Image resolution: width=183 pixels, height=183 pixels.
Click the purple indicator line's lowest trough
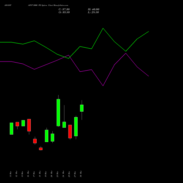(x=103, y=86)
